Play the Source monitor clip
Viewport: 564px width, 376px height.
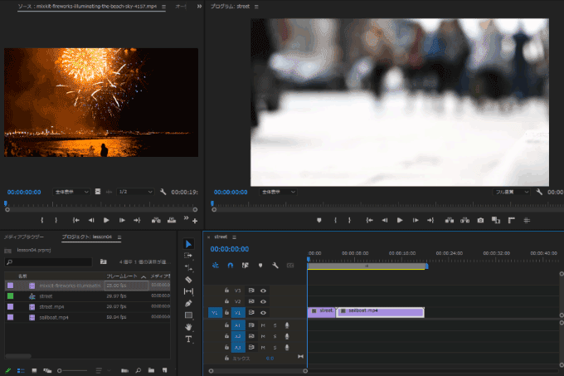[106, 220]
